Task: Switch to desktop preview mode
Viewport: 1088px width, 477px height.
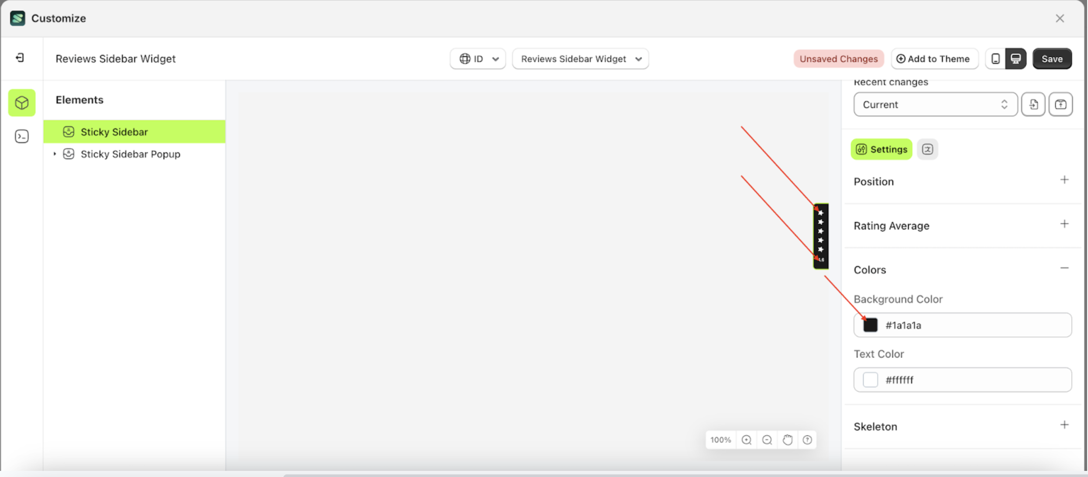Action: [1016, 59]
